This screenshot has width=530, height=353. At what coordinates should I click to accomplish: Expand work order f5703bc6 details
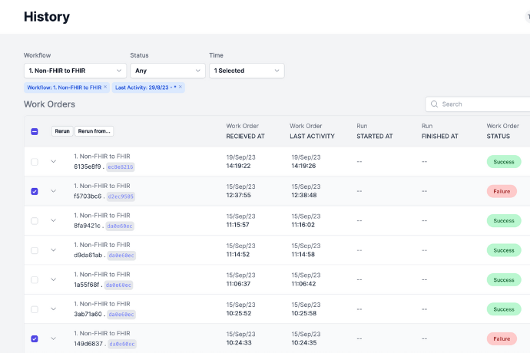click(x=54, y=191)
